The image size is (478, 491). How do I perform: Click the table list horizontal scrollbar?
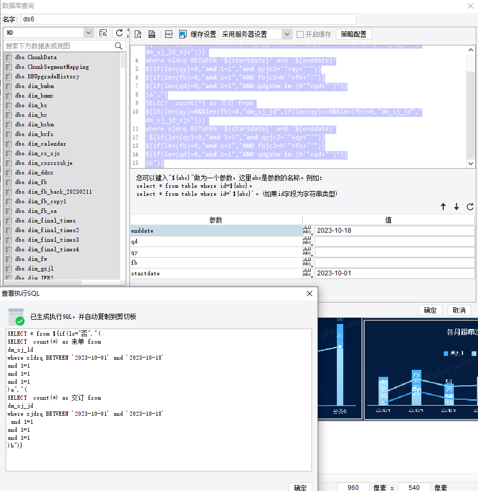tap(43, 282)
